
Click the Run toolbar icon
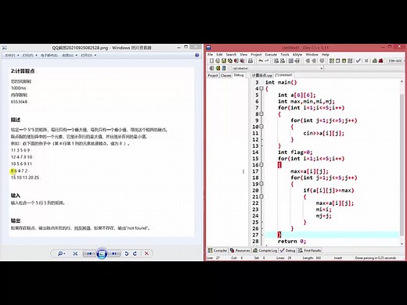(338, 61)
